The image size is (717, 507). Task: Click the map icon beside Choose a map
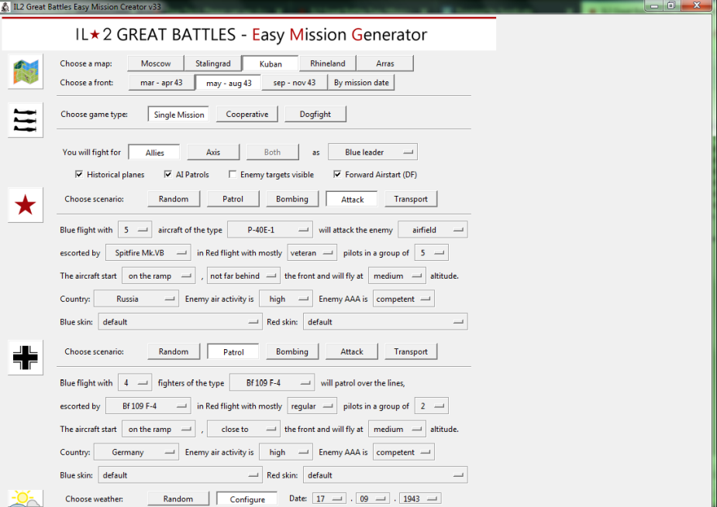(x=26, y=71)
